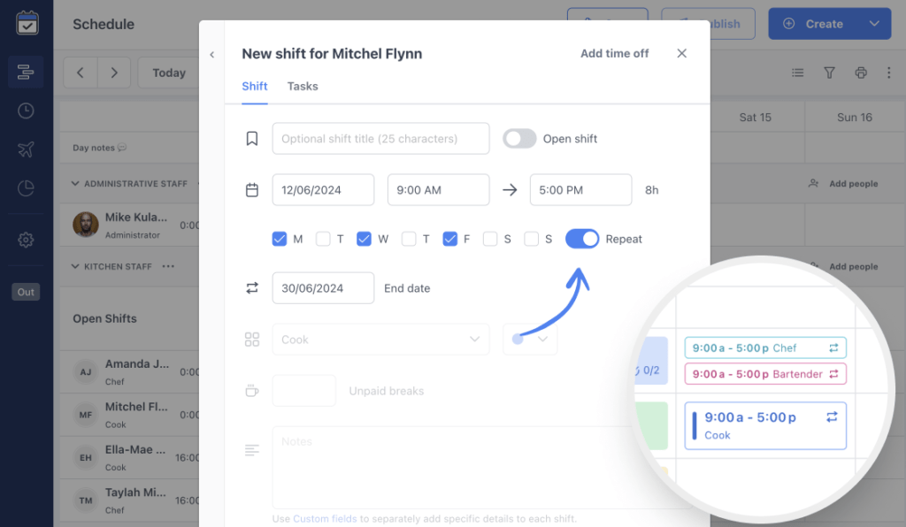Open the time clock icon in sidebar

pyautogui.click(x=26, y=111)
